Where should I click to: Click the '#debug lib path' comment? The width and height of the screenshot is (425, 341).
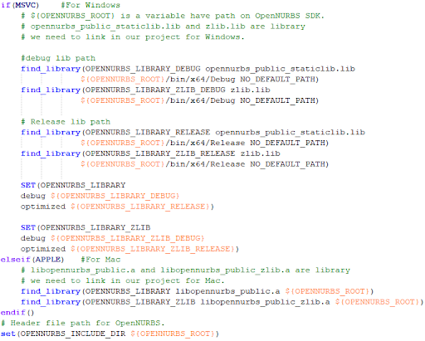58,58
